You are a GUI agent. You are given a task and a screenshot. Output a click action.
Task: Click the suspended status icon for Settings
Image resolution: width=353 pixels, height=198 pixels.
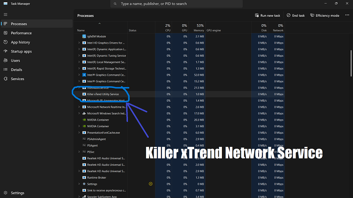(150, 184)
